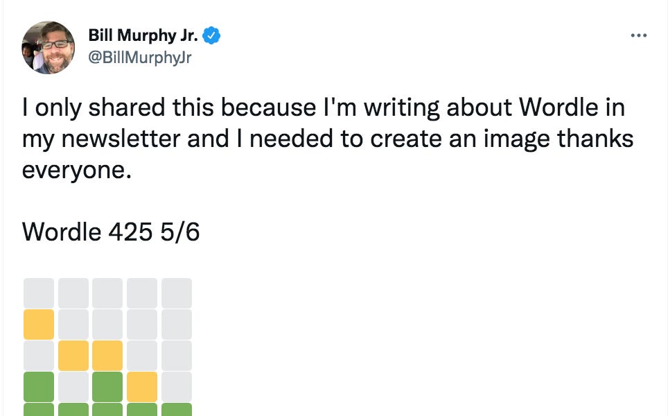Select the second yellow tile in row three
The width and height of the screenshot is (668, 416).
pos(107,356)
